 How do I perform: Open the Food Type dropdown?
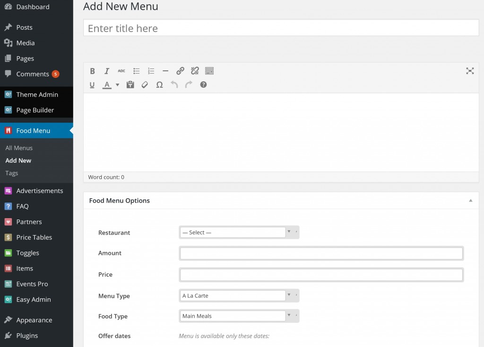coord(239,316)
